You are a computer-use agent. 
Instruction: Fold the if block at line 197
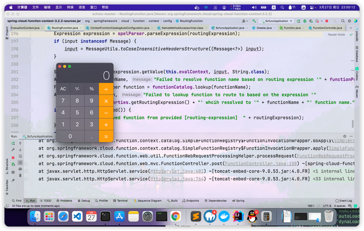(30, 41)
